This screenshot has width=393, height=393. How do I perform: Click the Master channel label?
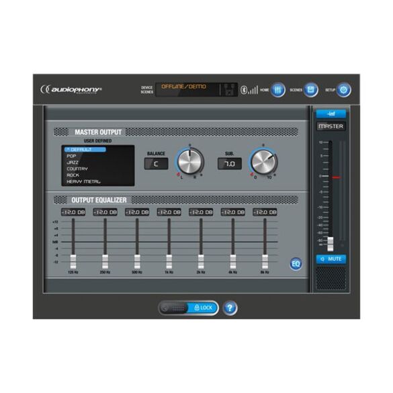click(x=331, y=126)
